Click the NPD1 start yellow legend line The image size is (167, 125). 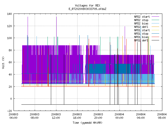[155, 30]
